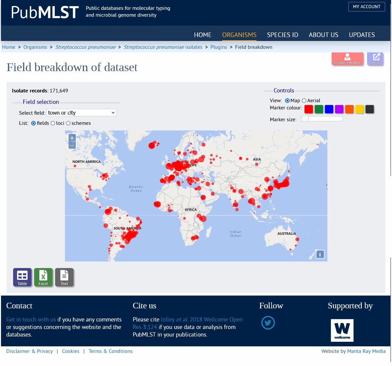Open UPDATES navigation item
This screenshot has height=366, width=392.
(x=362, y=35)
